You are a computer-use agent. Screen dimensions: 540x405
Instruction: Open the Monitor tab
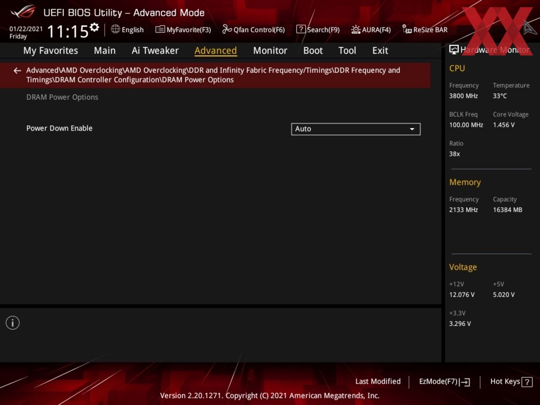pos(270,50)
